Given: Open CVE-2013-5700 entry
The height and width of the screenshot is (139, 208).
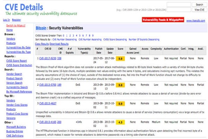Looking at the screenshot, I should pos(48,85).
